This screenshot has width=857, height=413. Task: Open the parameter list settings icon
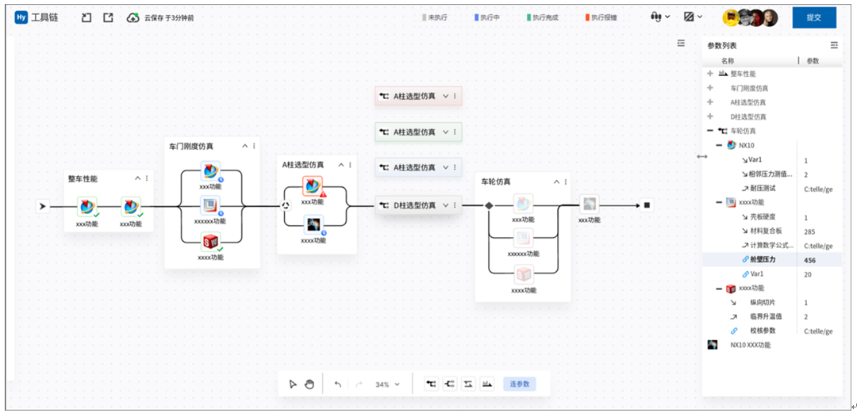[833, 46]
